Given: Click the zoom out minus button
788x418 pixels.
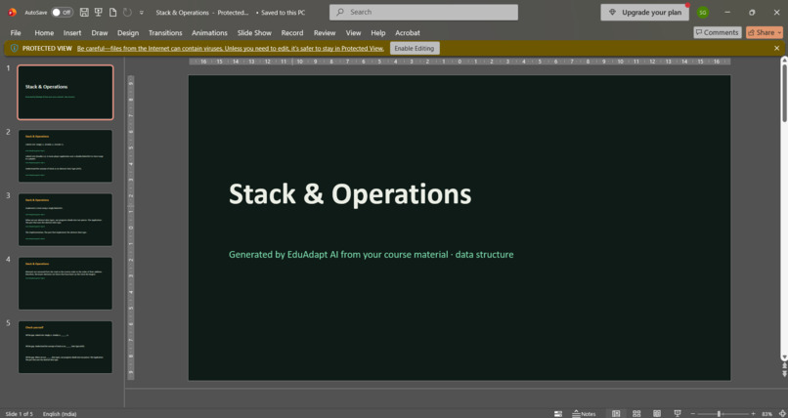Looking at the screenshot, I should click(692, 414).
